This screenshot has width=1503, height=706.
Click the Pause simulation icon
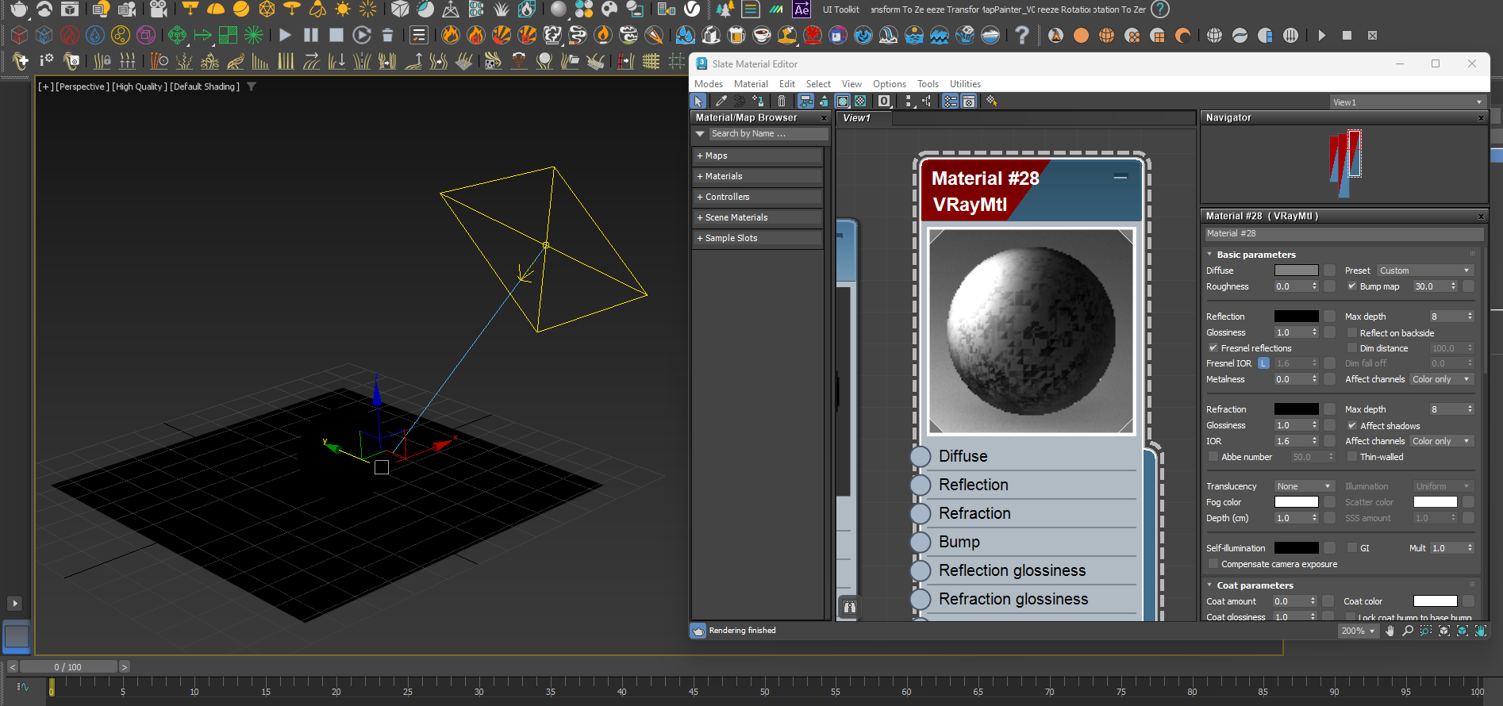[311, 35]
